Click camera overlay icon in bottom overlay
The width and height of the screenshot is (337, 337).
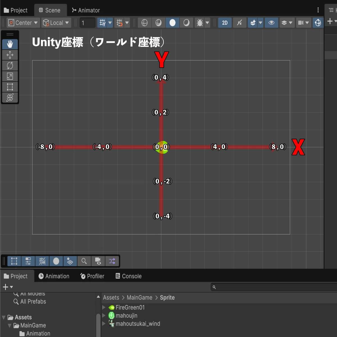[98, 261]
